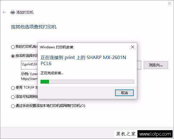Click the back arrow in the wizard header
This screenshot has height=139, width=174.
tap(4, 12)
